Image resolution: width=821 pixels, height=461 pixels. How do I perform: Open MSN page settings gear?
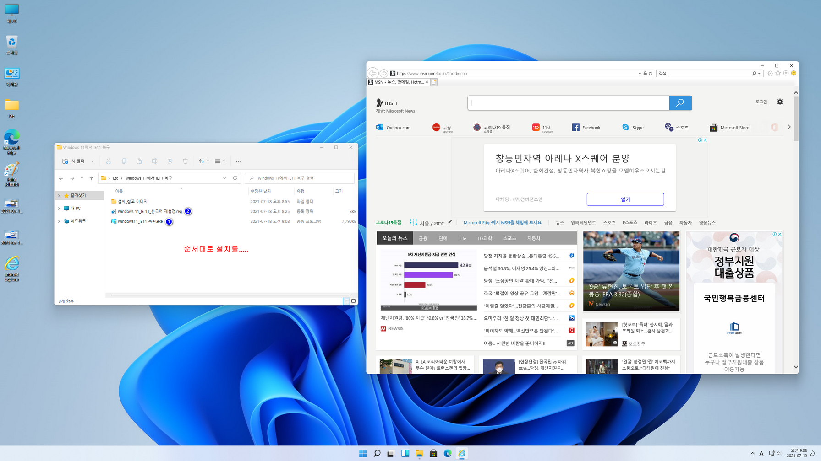click(x=780, y=102)
